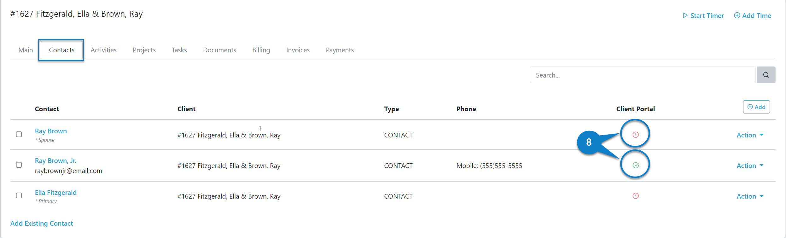This screenshot has width=786, height=238.
Task: Start the timer with the play icon
Action: point(684,15)
